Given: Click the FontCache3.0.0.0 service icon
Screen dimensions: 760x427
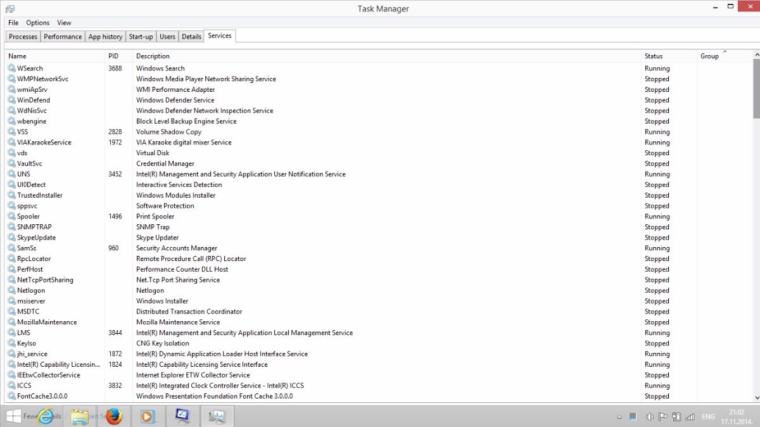Looking at the screenshot, I should pos(11,396).
